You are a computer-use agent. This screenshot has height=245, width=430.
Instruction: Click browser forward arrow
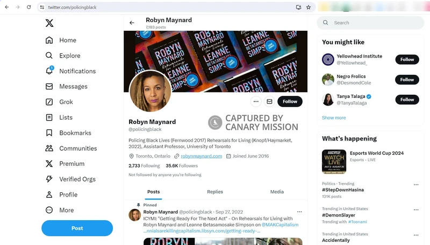(x=18, y=7)
